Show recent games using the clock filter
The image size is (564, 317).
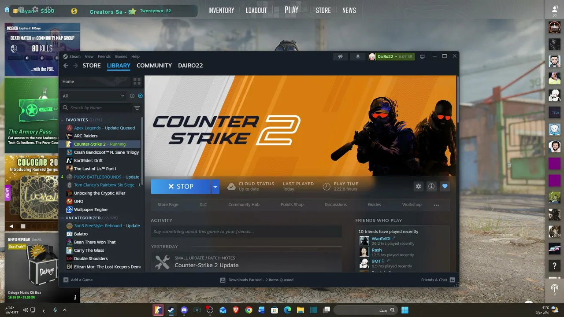(132, 96)
